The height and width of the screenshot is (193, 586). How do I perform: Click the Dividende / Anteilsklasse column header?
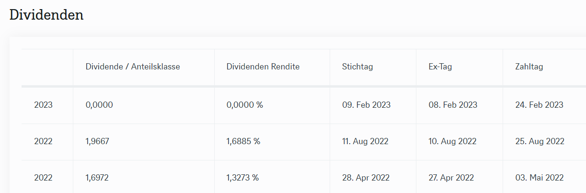[x=133, y=67]
